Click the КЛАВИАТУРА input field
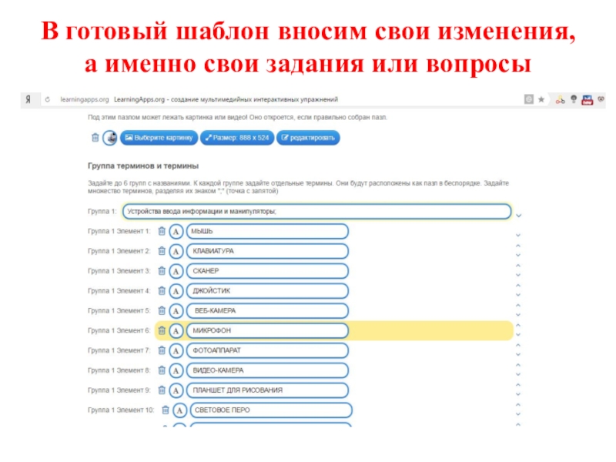 point(267,251)
